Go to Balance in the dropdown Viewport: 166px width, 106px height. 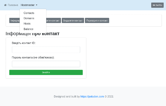[28, 29]
